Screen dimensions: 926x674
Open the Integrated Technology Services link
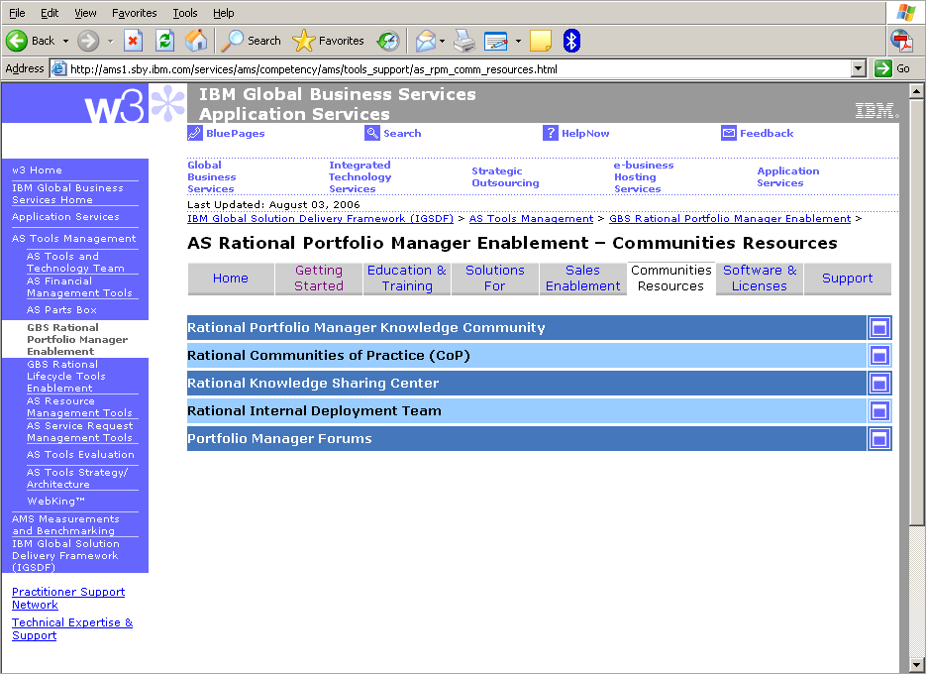pyautogui.click(x=360, y=176)
